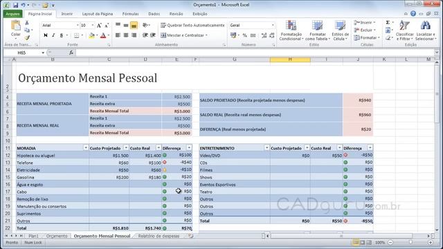Image resolution: width=443 pixels, height=249 pixels.
Task: Expand the Arial font name dropdown
Action: (78, 26)
